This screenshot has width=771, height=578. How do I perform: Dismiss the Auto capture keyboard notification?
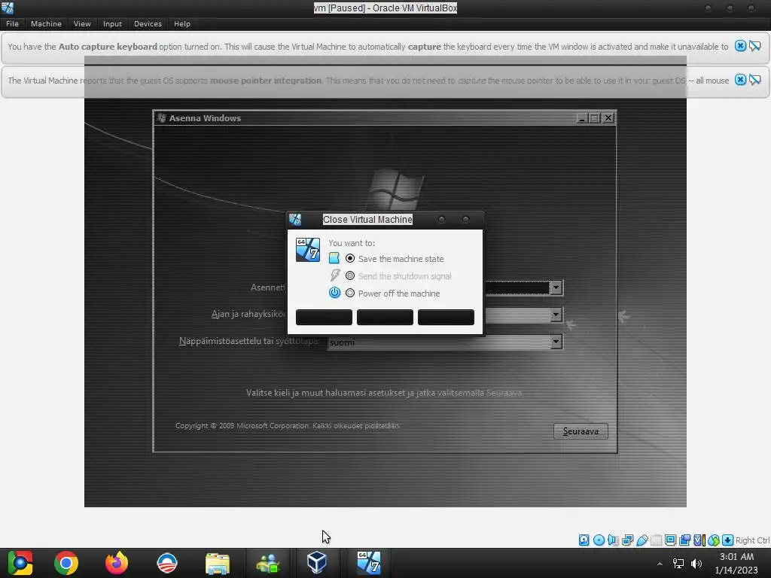pyautogui.click(x=740, y=46)
